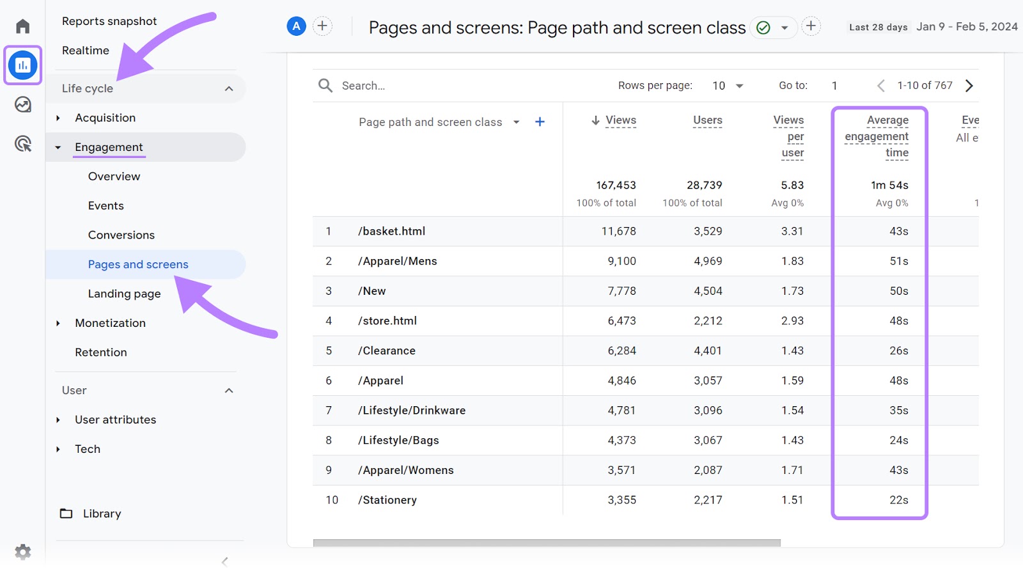The height and width of the screenshot is (575, 1023).
Task: Change the Last 28 days date range
Action: tap(932, 27)
